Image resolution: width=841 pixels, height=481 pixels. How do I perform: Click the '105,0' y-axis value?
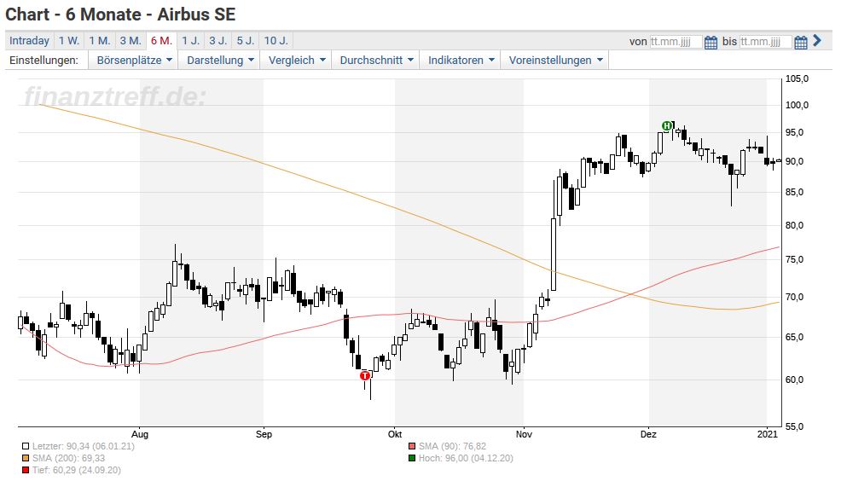[797, 78]
